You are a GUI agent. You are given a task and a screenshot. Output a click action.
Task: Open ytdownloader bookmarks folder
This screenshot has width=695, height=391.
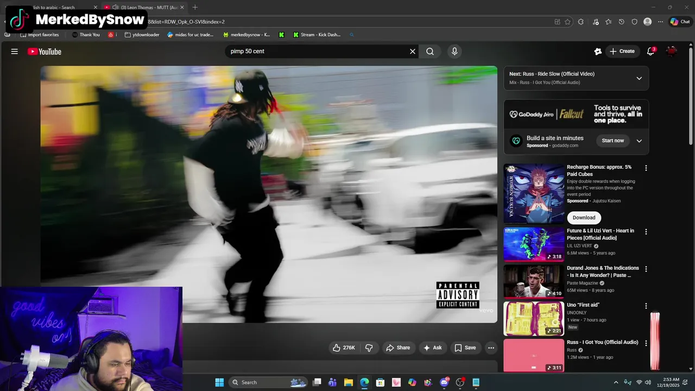[x=142, y=35]
